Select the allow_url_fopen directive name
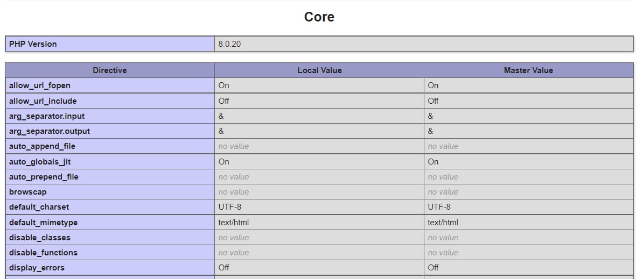 [40, 85]
